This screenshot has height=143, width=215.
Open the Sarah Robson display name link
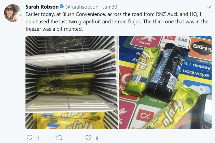coord(42,7)
